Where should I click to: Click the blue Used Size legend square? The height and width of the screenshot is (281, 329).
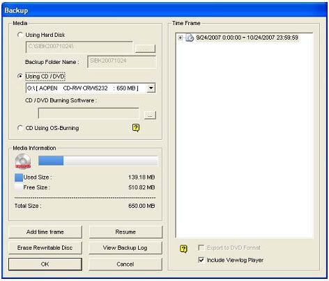click(19, 177)
